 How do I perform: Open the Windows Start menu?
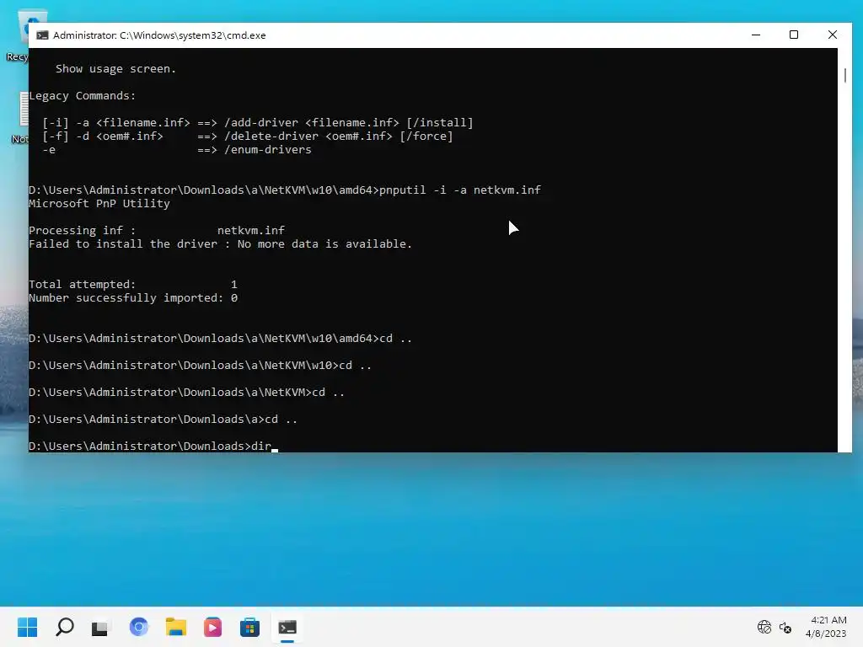[27, 627]
